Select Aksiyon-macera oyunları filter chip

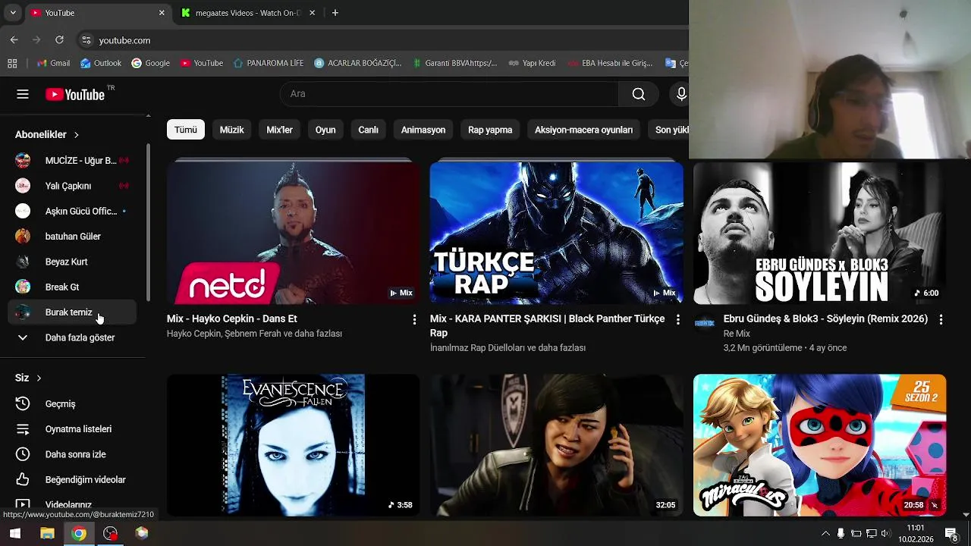583,130
